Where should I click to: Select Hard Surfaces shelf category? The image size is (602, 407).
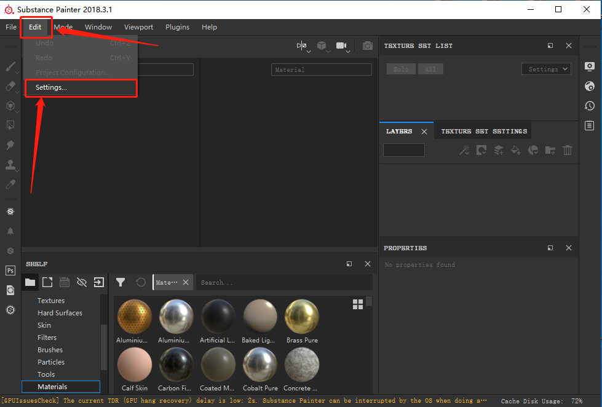[60, 313]
